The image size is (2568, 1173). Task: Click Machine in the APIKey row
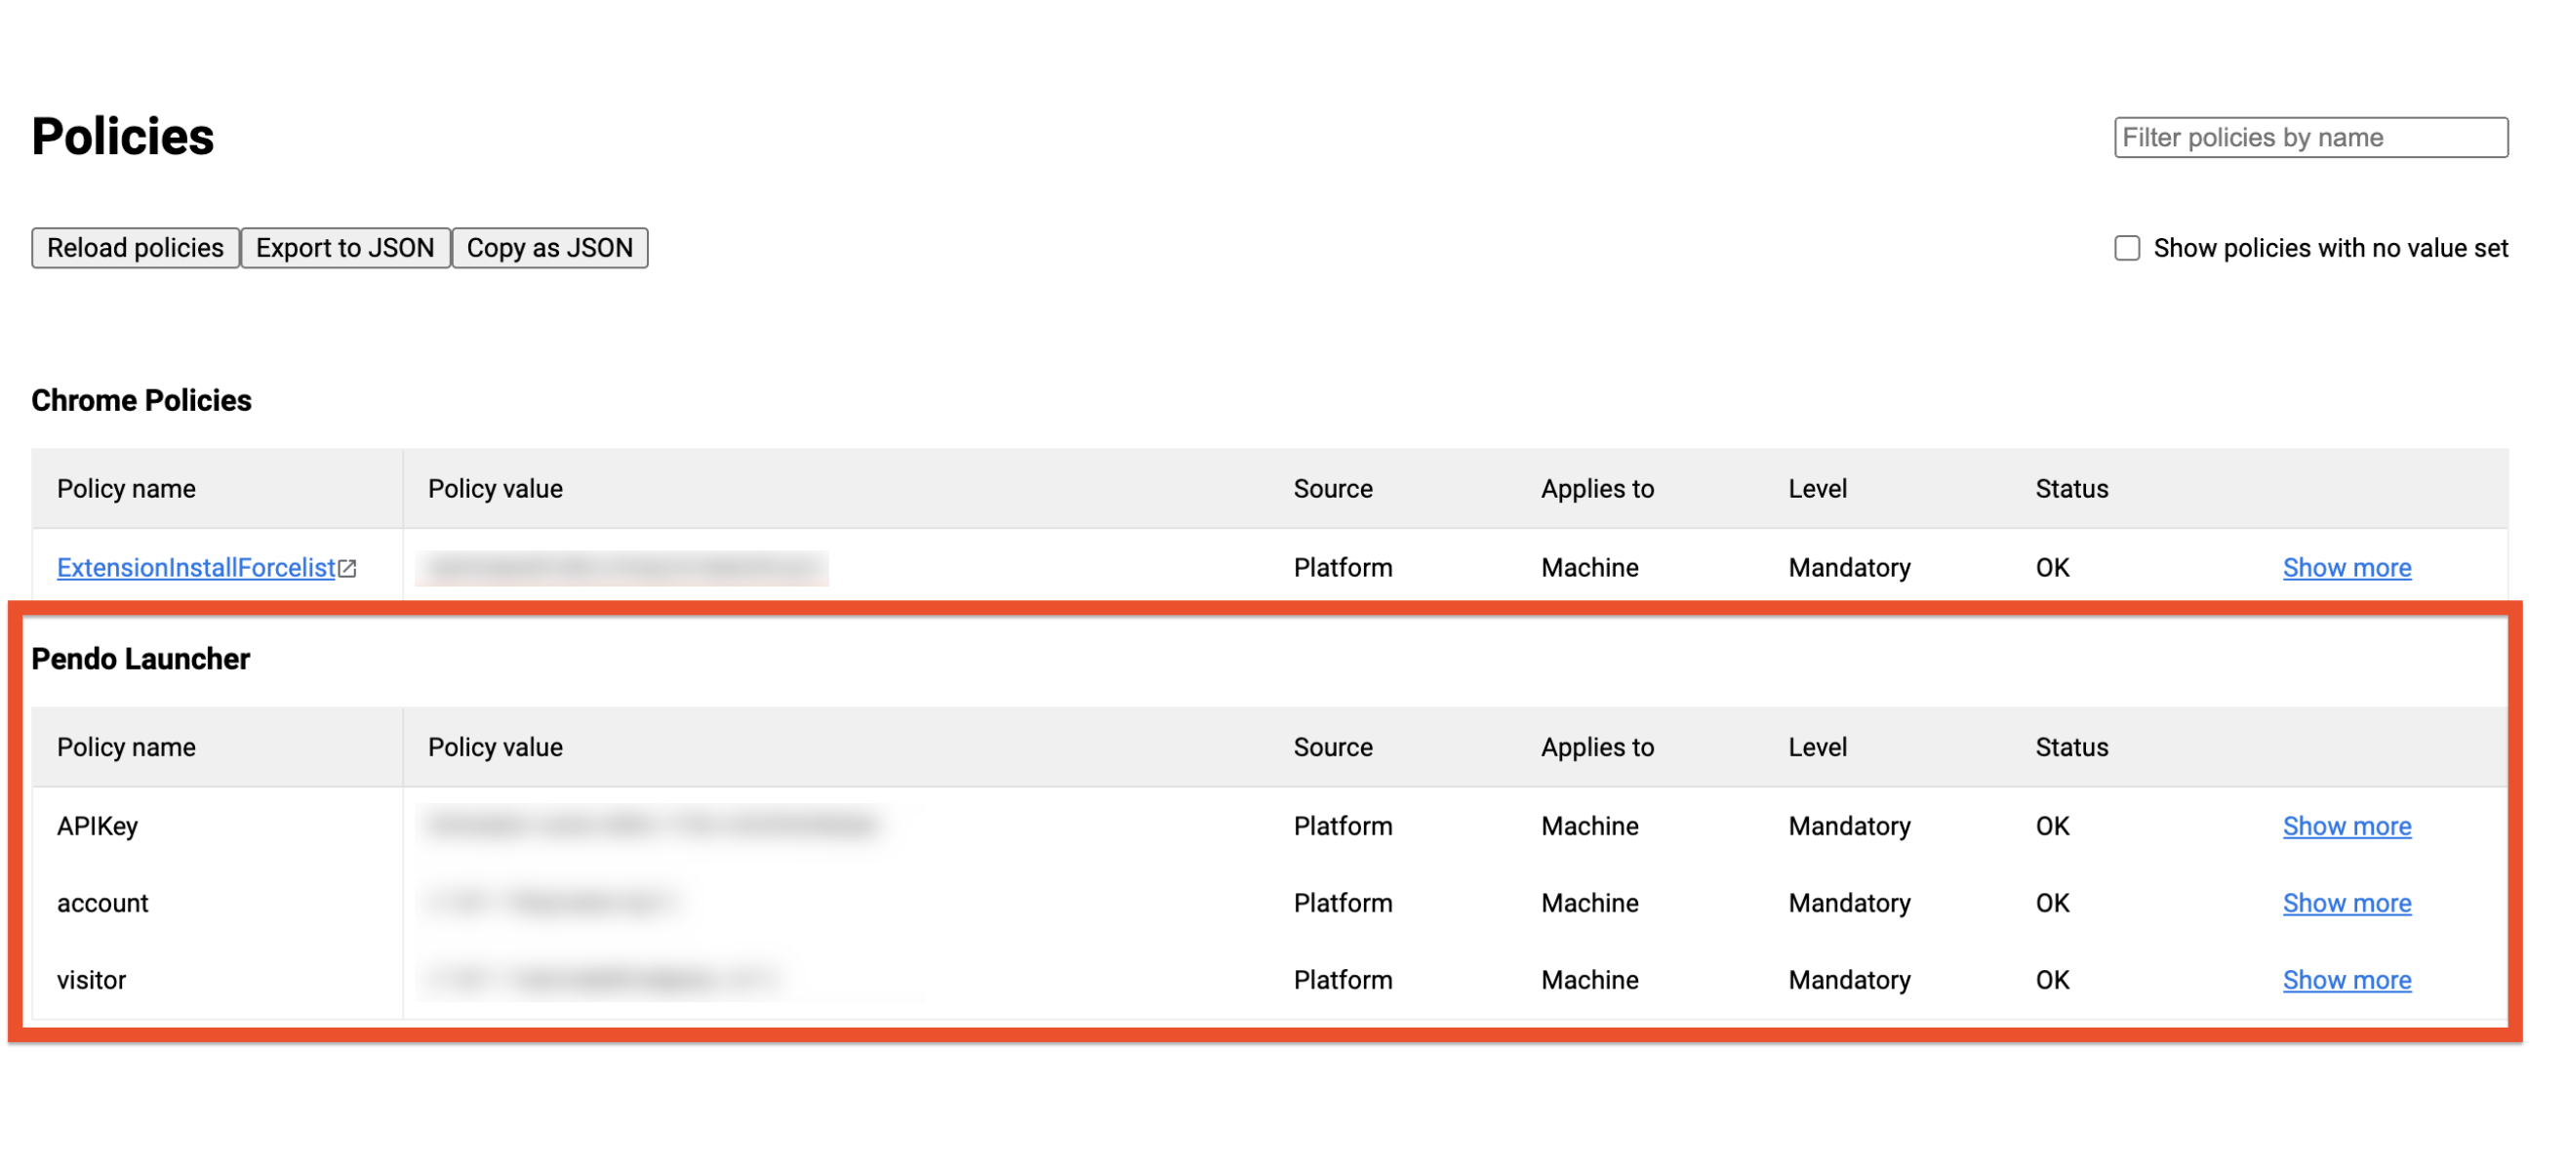tap(1590, 825)
